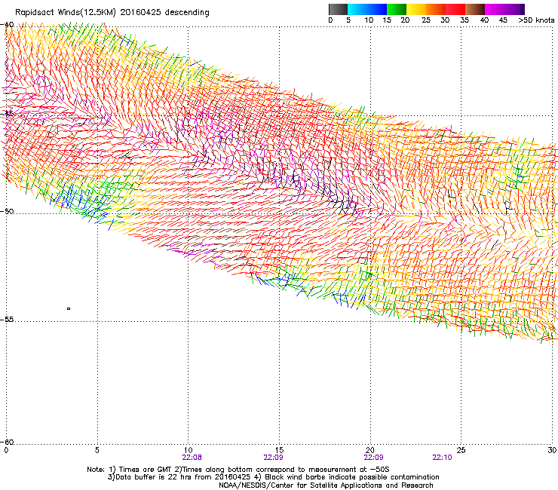Click the magenta-purple 40-50 knots legend swatch
The image size is (558, 490).
(x=504, y=9)
